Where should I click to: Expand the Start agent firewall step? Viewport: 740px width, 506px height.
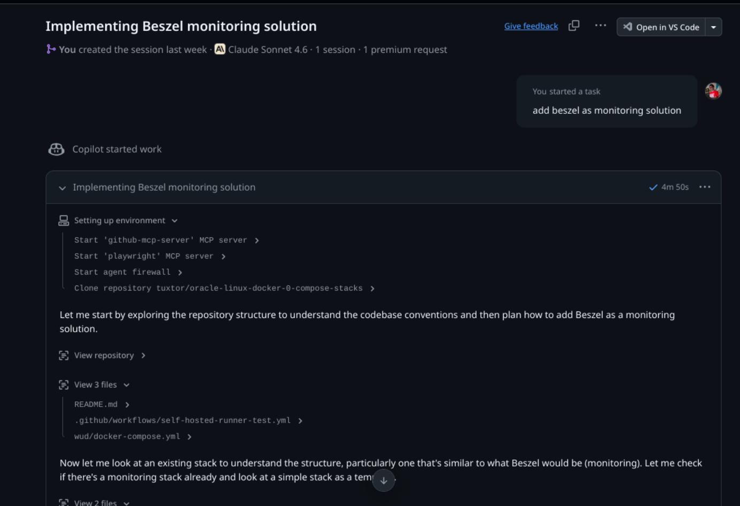point(180,273)
